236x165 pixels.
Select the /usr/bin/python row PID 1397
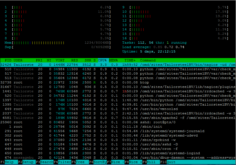pyautogui.click(x=118, y=100)
